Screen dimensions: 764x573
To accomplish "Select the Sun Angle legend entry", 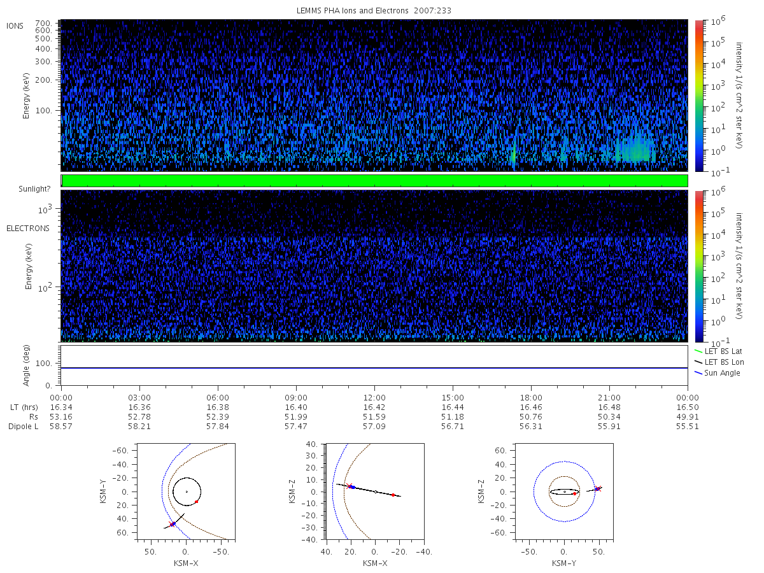I will [x=718, y=372].
